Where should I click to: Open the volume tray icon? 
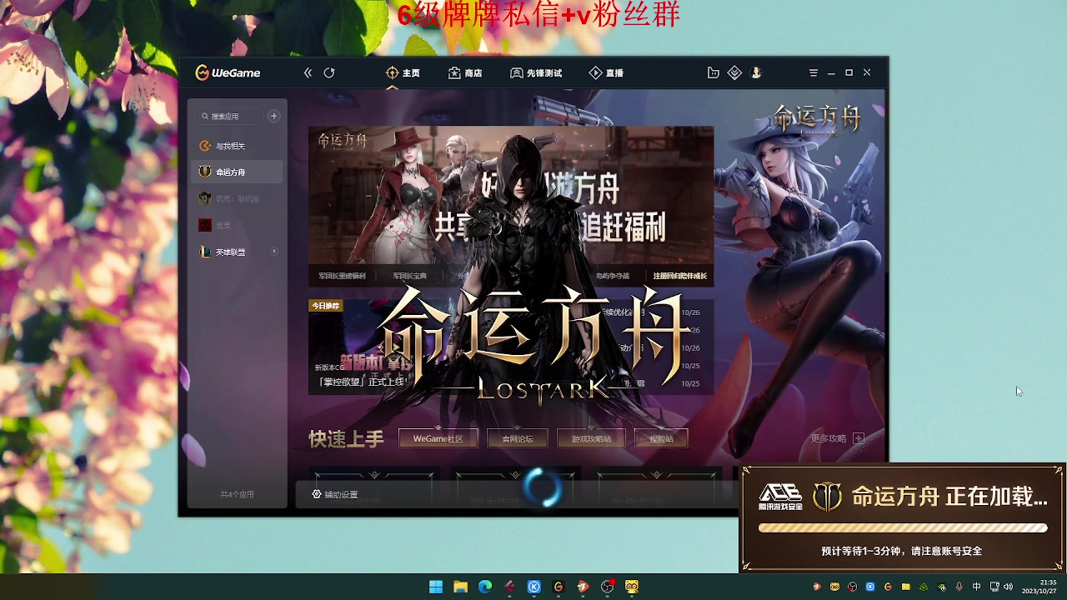(x=1008, y=587)
